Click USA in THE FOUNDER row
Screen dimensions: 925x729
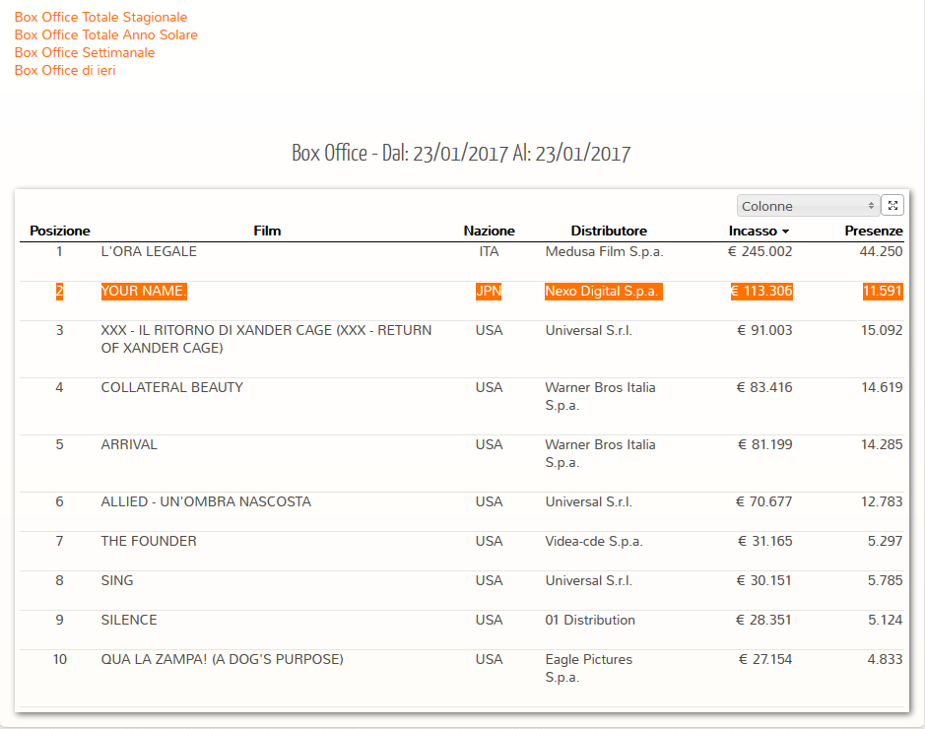pyautogui.click(x=489, y=542)
